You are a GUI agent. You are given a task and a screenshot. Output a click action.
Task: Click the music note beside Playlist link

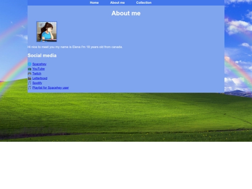point(29,88)
